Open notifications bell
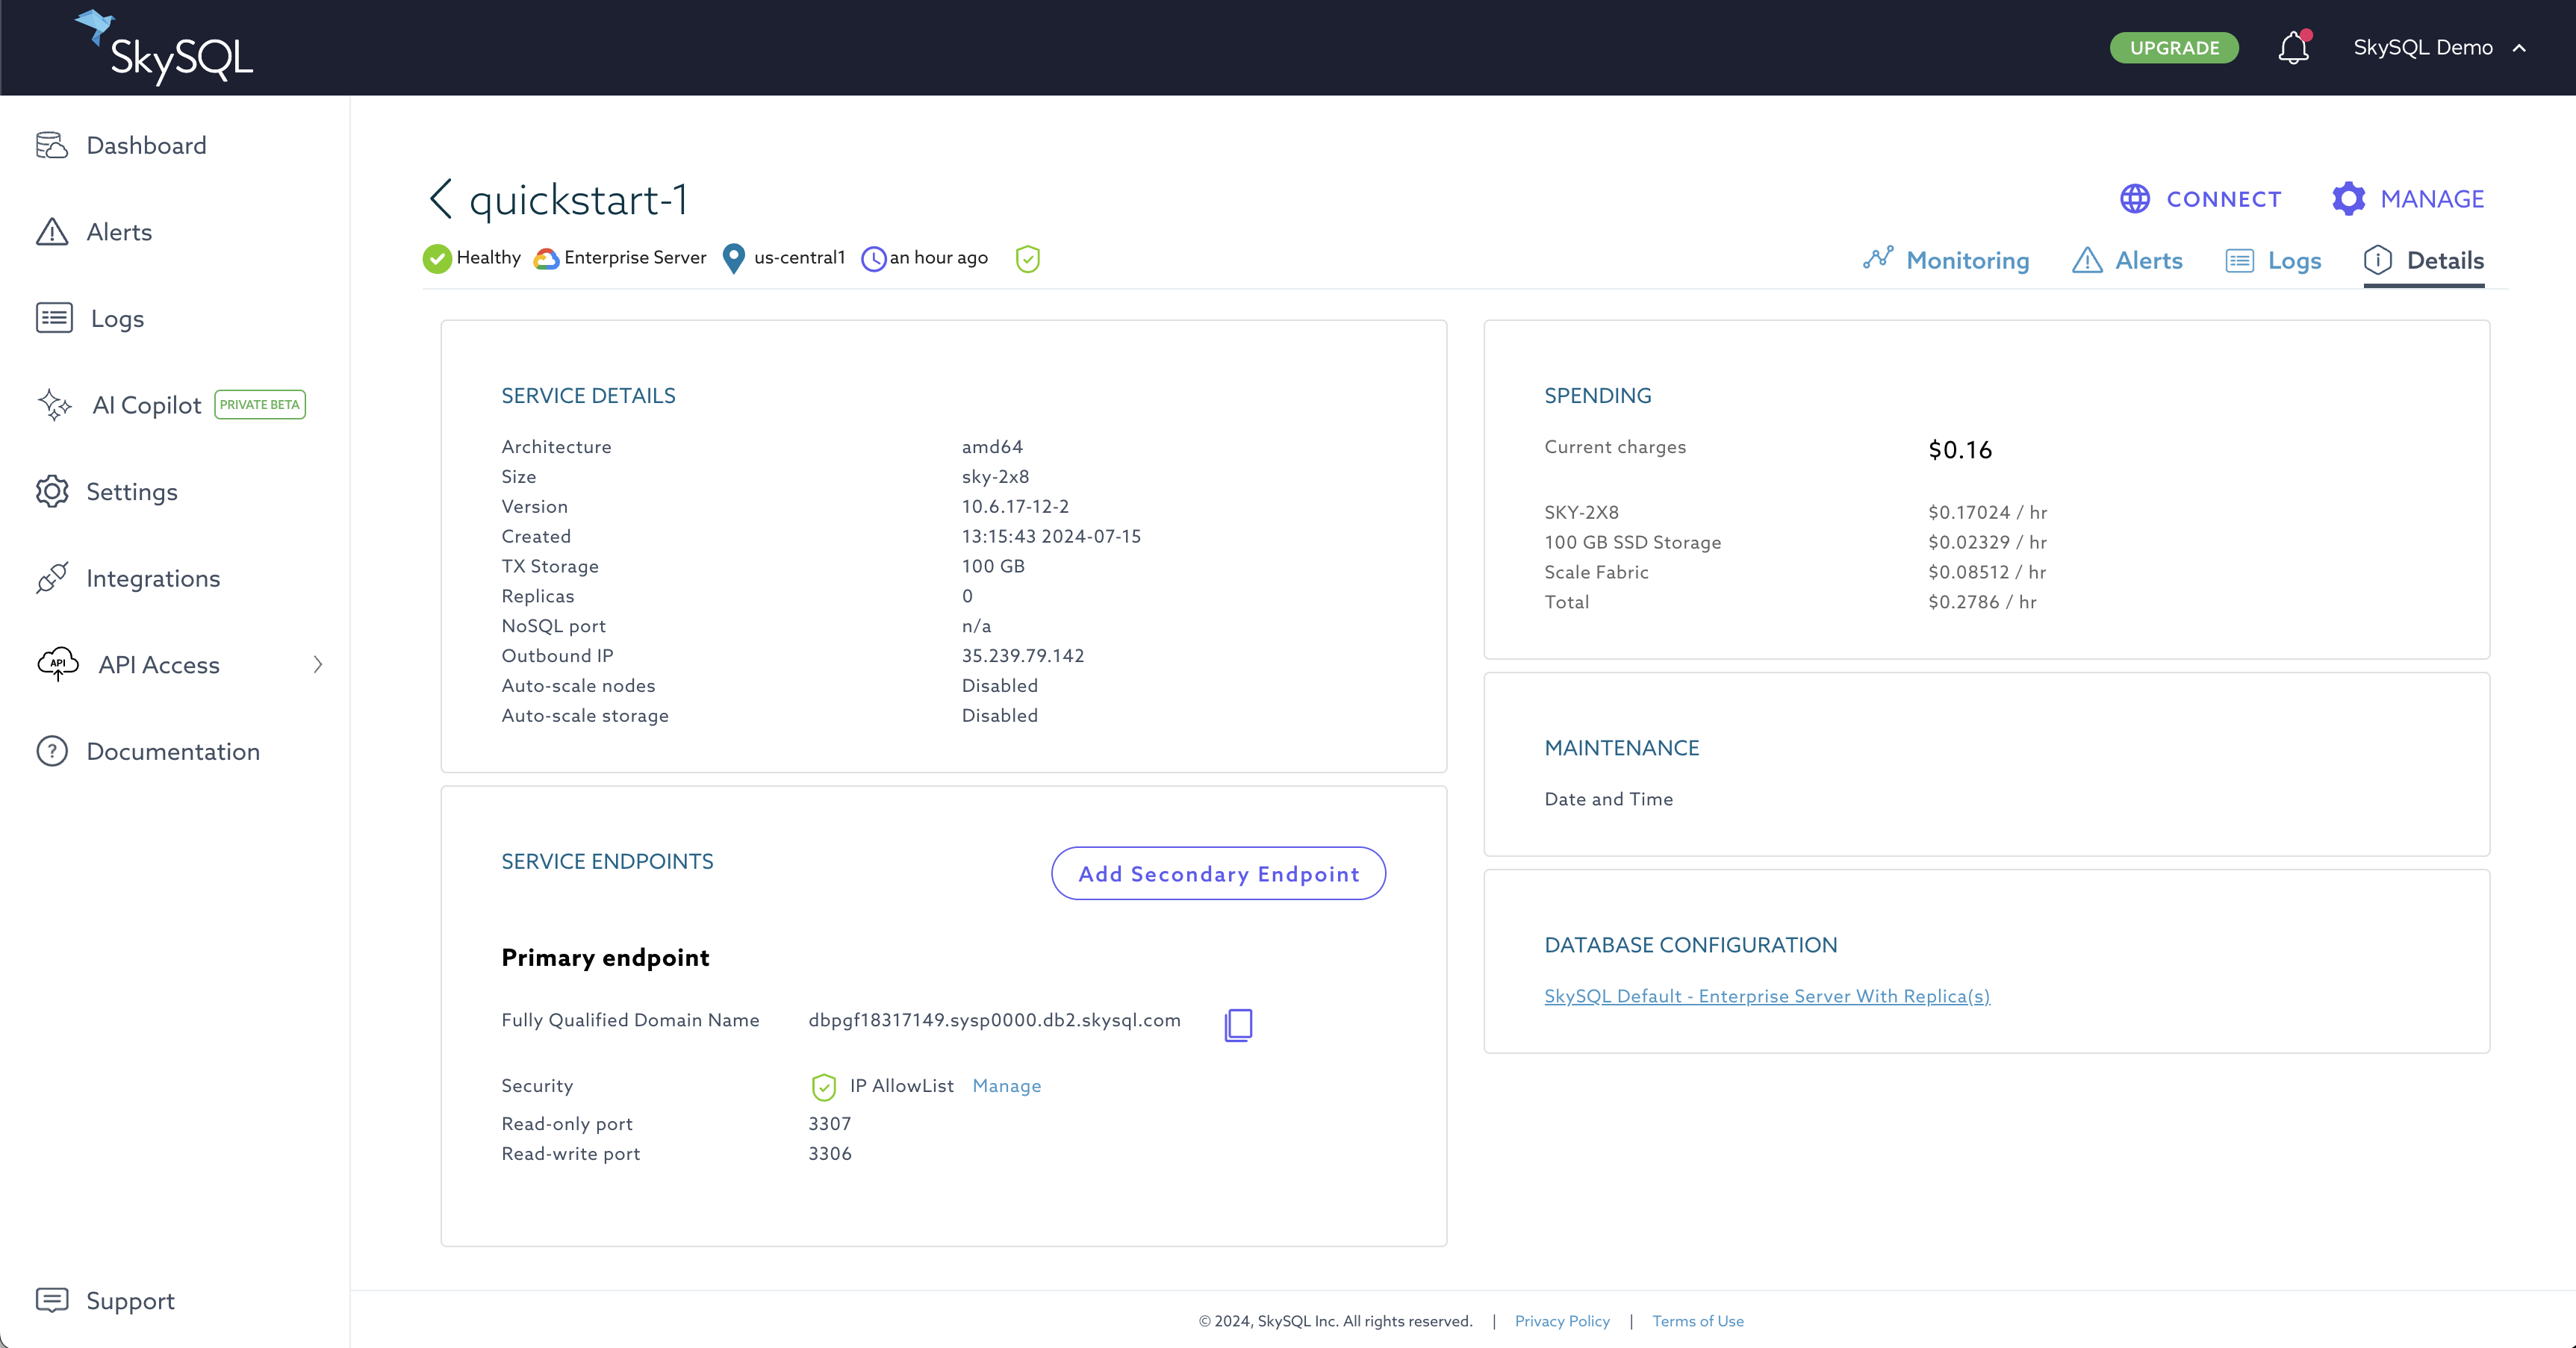Screen dimensions: 2576x1348 pyautogui.click(x=2292, y=47)
